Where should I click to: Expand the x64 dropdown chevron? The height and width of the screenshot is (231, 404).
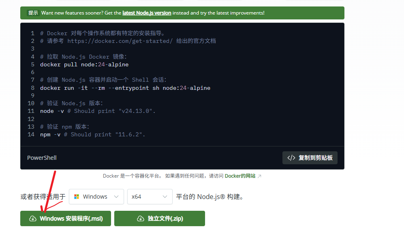click(x=165, y=197)
